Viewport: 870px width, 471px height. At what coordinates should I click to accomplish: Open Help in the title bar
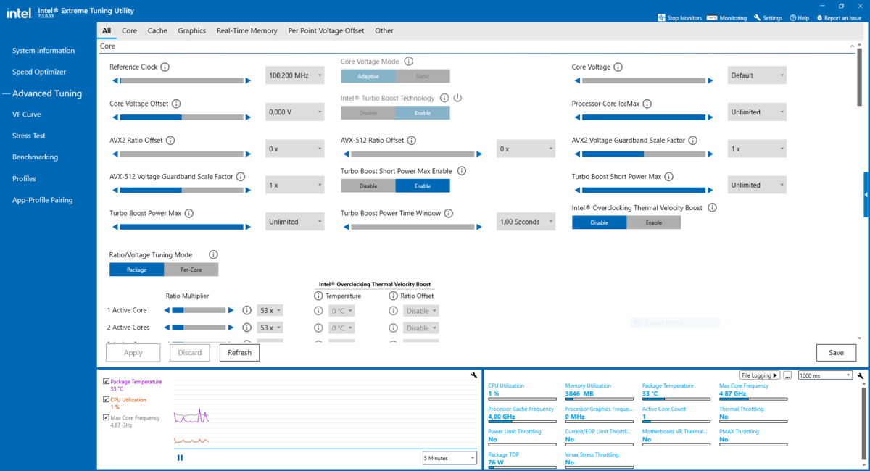click(799, 18)
